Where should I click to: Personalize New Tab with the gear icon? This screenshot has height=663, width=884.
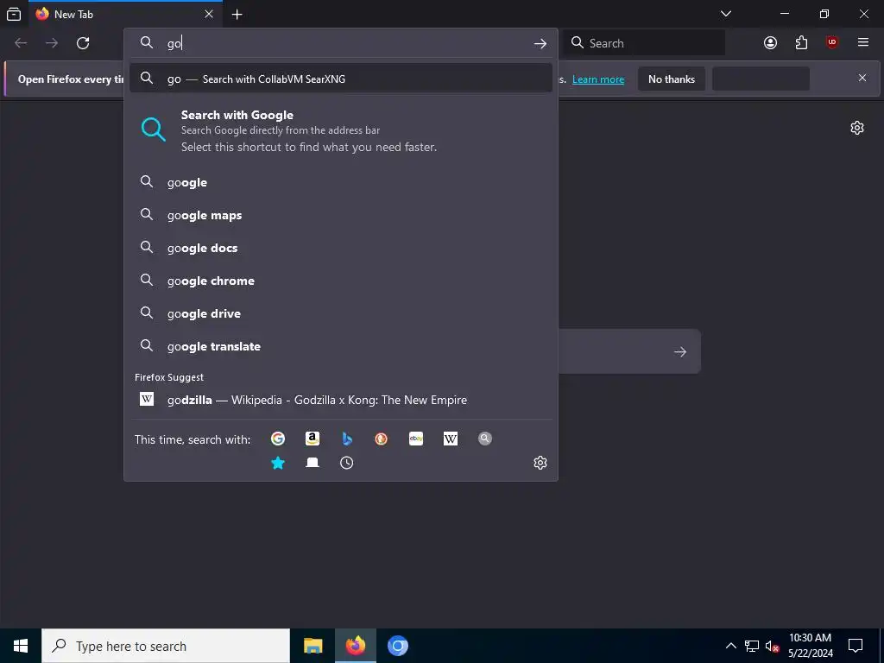click(x=857, y=128)
